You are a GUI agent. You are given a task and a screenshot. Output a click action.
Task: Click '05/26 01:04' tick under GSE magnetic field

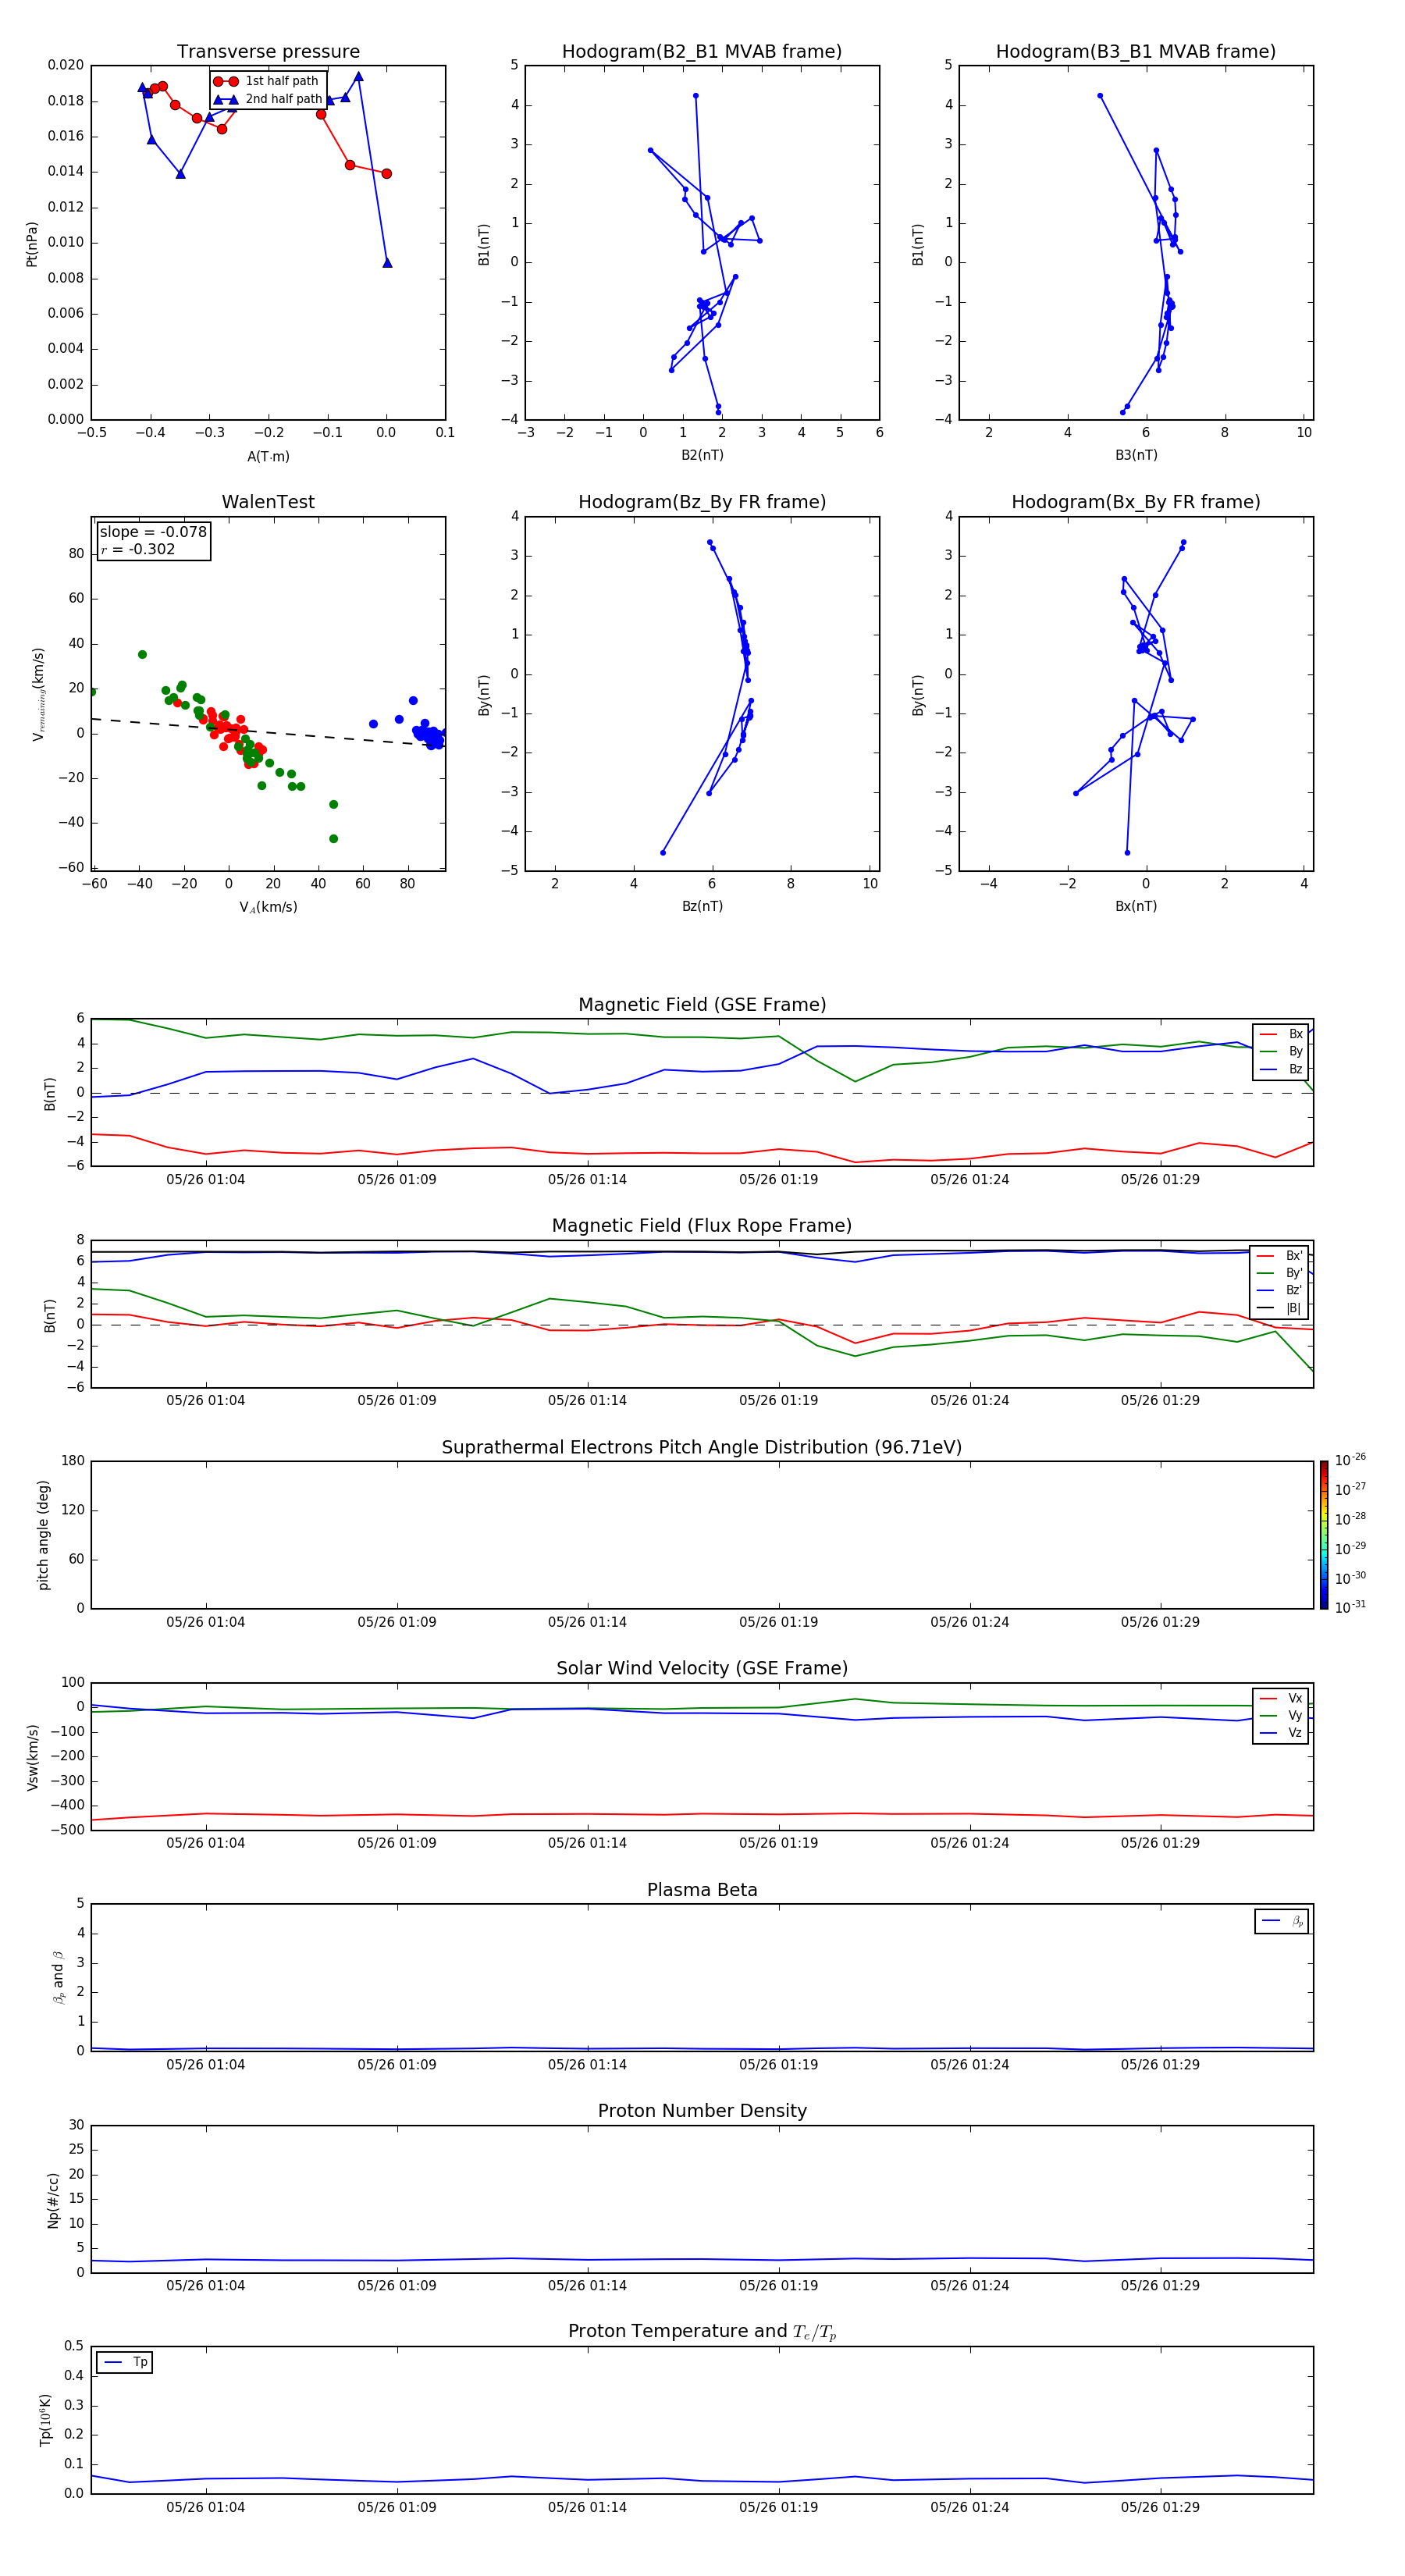tap(205, 1180)
